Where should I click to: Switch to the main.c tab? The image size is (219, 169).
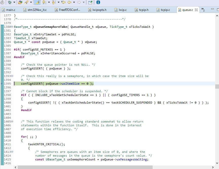pos(9,10)
